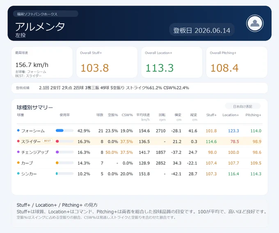Viewport: 279px width, 233px height.
Task: Click the 横変 column header
Action: click(178, 115)
